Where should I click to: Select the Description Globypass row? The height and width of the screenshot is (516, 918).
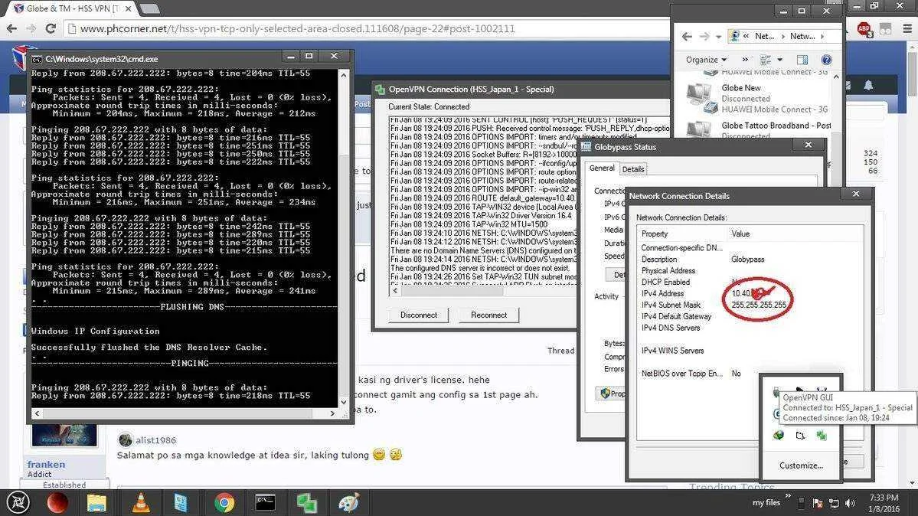pyautogui.click(x=750, y=259)
